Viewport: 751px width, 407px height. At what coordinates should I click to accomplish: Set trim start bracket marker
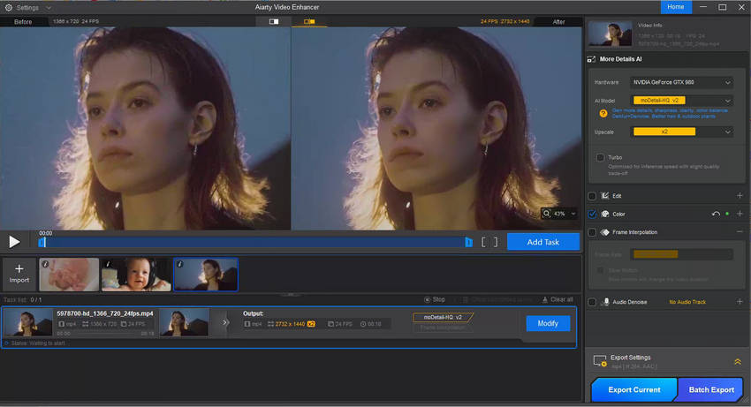coord(484,242)
